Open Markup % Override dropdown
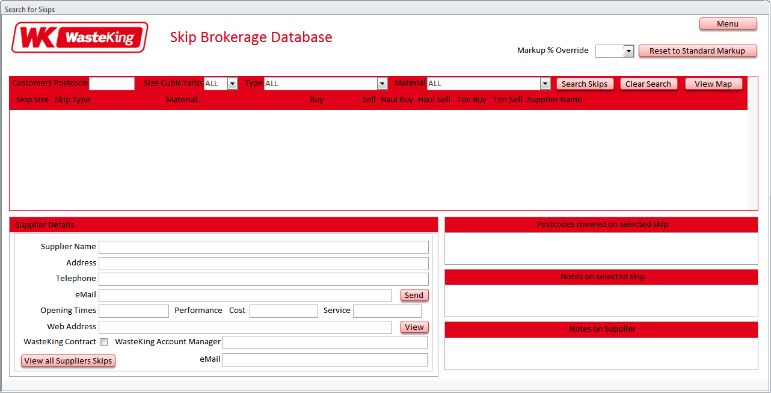The height and width of the screenshot is (393, 771). pyautogui.click(x=628, y=51)
